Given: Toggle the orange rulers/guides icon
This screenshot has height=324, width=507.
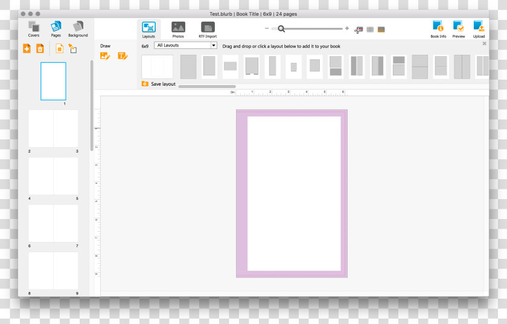Looking at the screenshot, I should click(381, 30).
